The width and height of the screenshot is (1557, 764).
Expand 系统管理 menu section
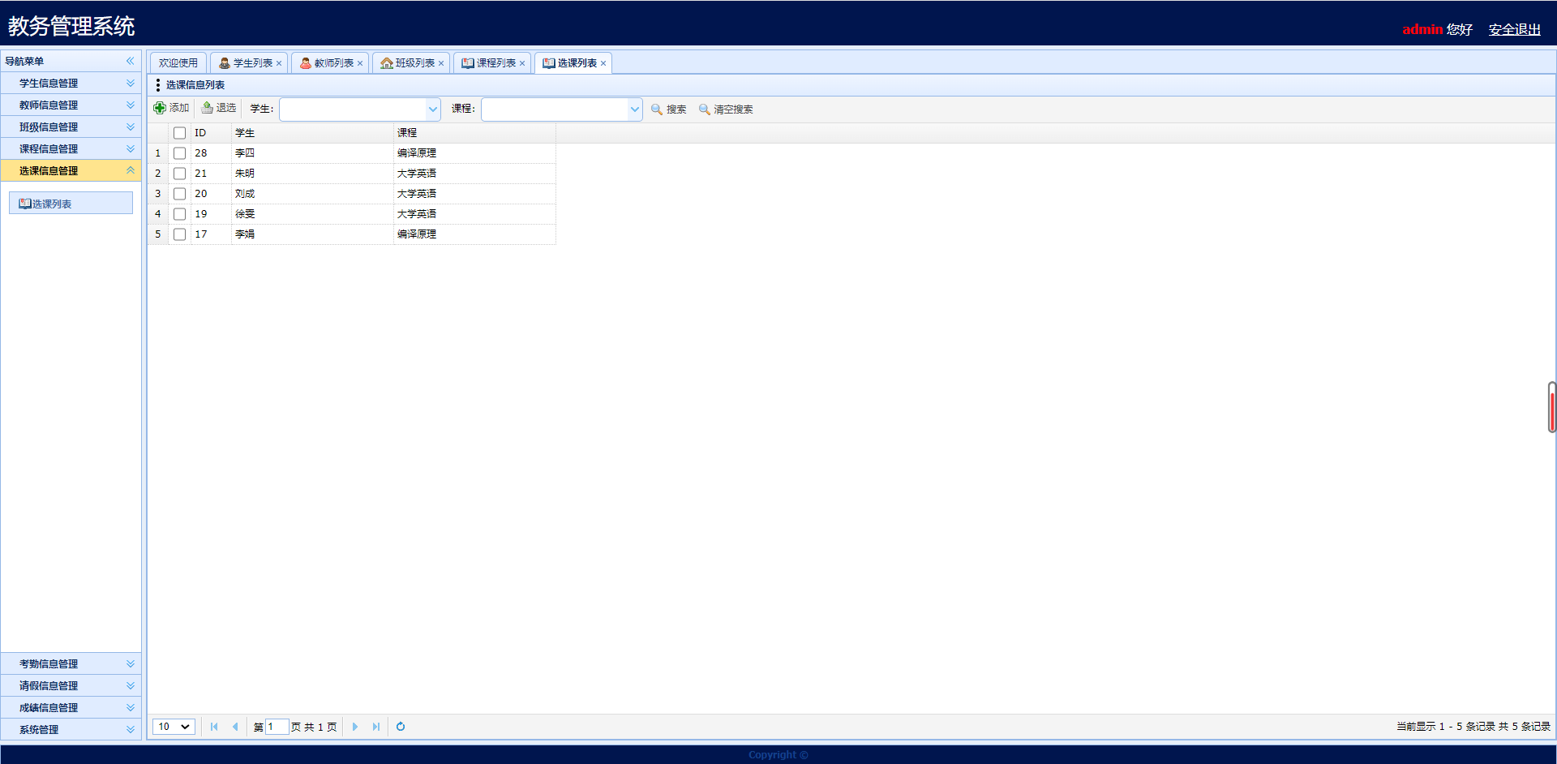130,729
